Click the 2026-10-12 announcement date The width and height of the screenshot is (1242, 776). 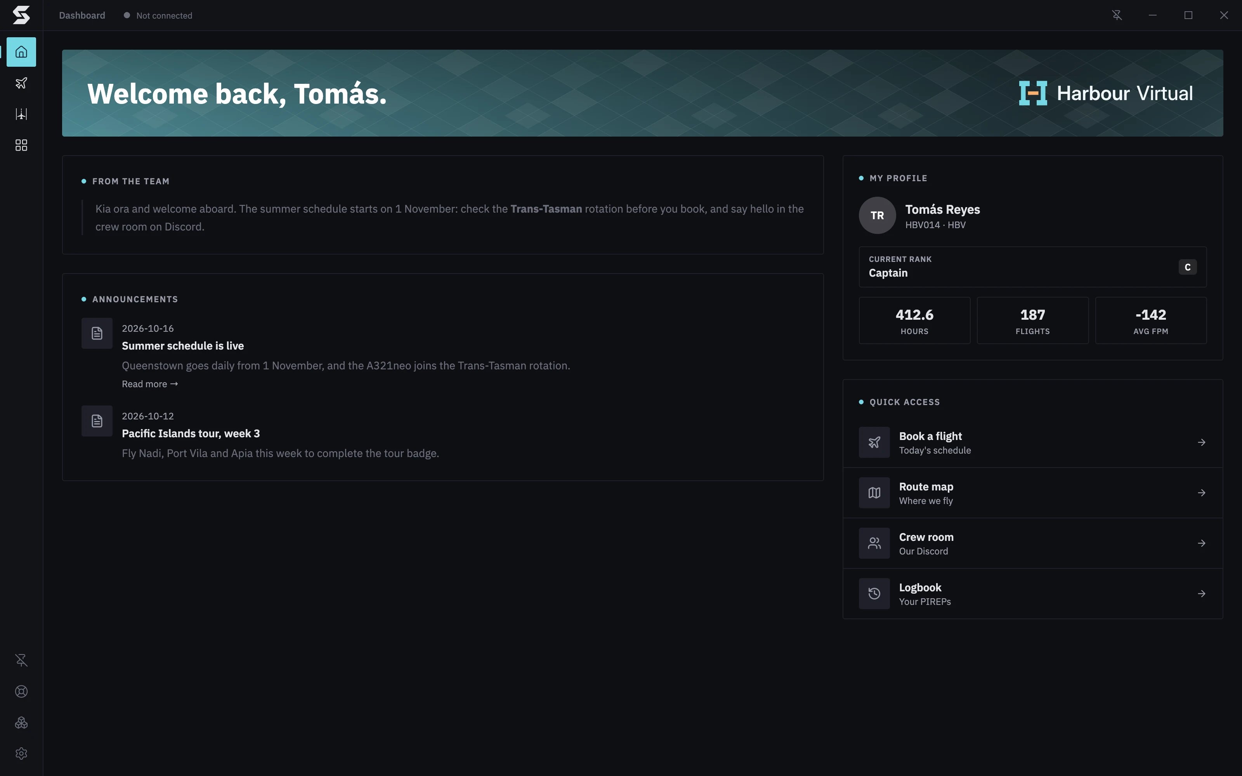[x=148, y=416]
